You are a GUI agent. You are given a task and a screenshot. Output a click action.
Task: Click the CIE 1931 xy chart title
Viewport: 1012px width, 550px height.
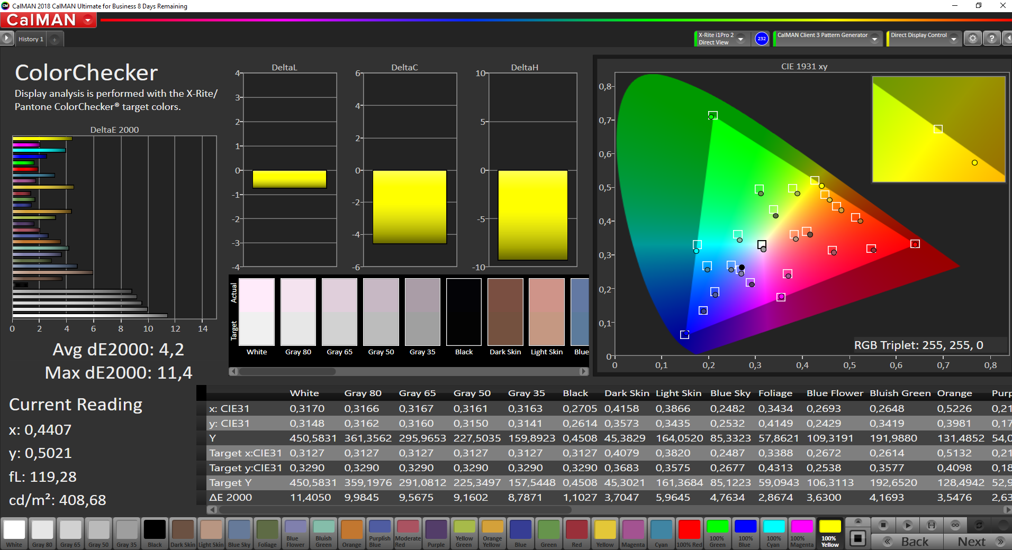point(804,67)
